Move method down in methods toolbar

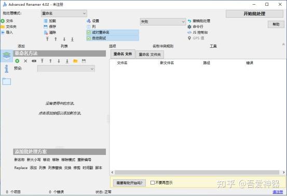(59, 61)
